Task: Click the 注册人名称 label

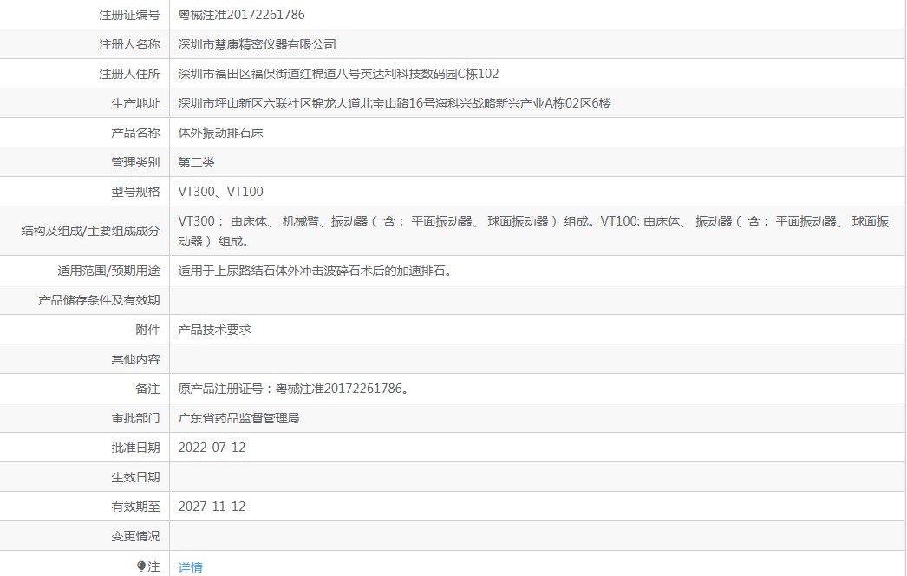Action: coord(129,44)
